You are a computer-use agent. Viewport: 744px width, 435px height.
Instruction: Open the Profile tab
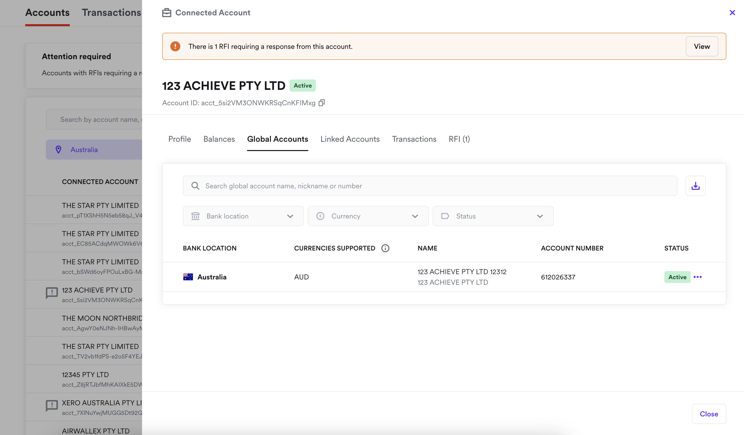[180, 139]
